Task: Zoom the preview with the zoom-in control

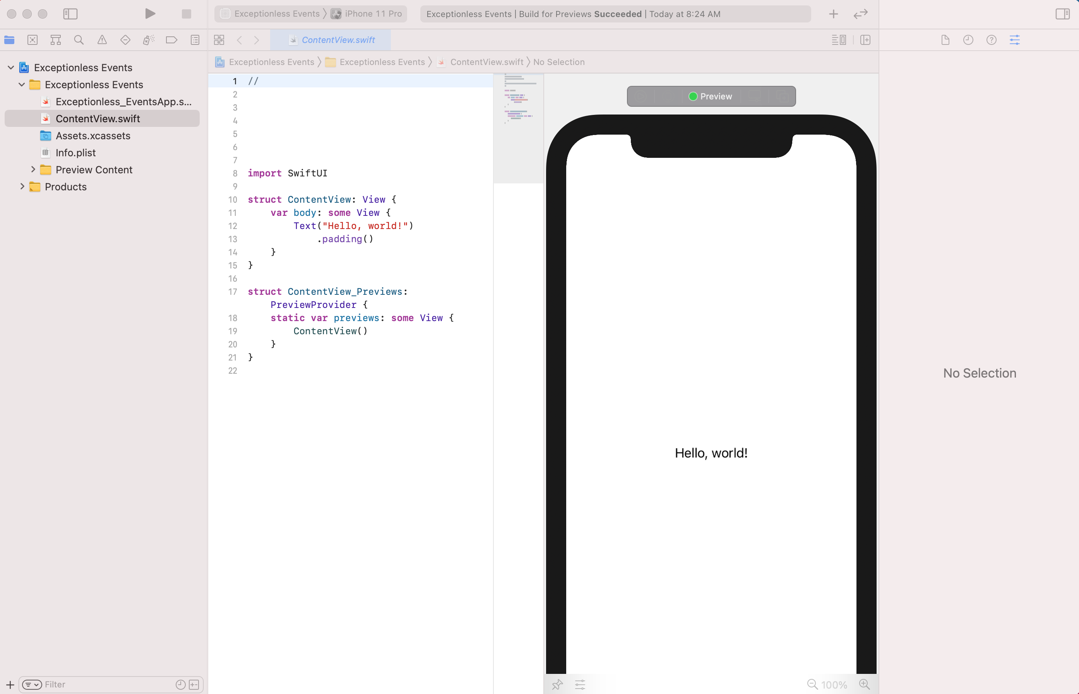Action: tap(865, 684)
